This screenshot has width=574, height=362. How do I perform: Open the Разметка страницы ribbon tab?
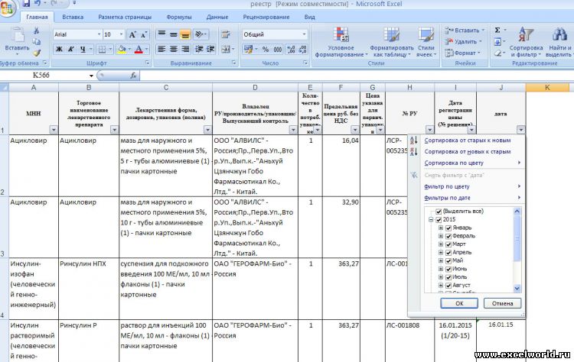(x=125, y=17)
